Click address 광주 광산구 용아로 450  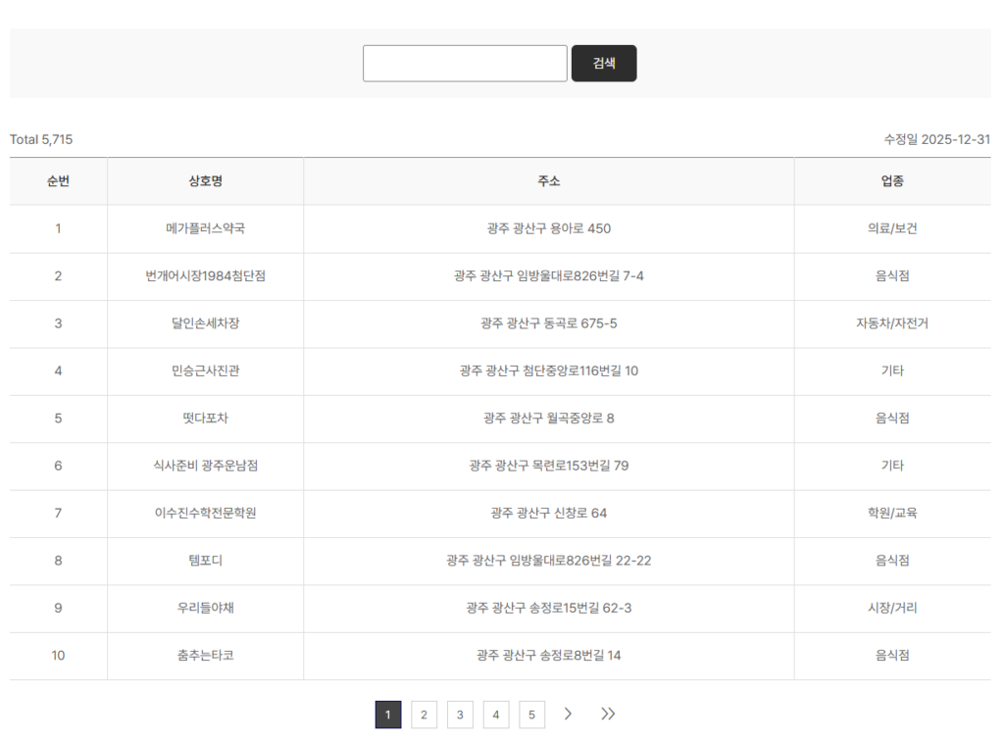548,228
